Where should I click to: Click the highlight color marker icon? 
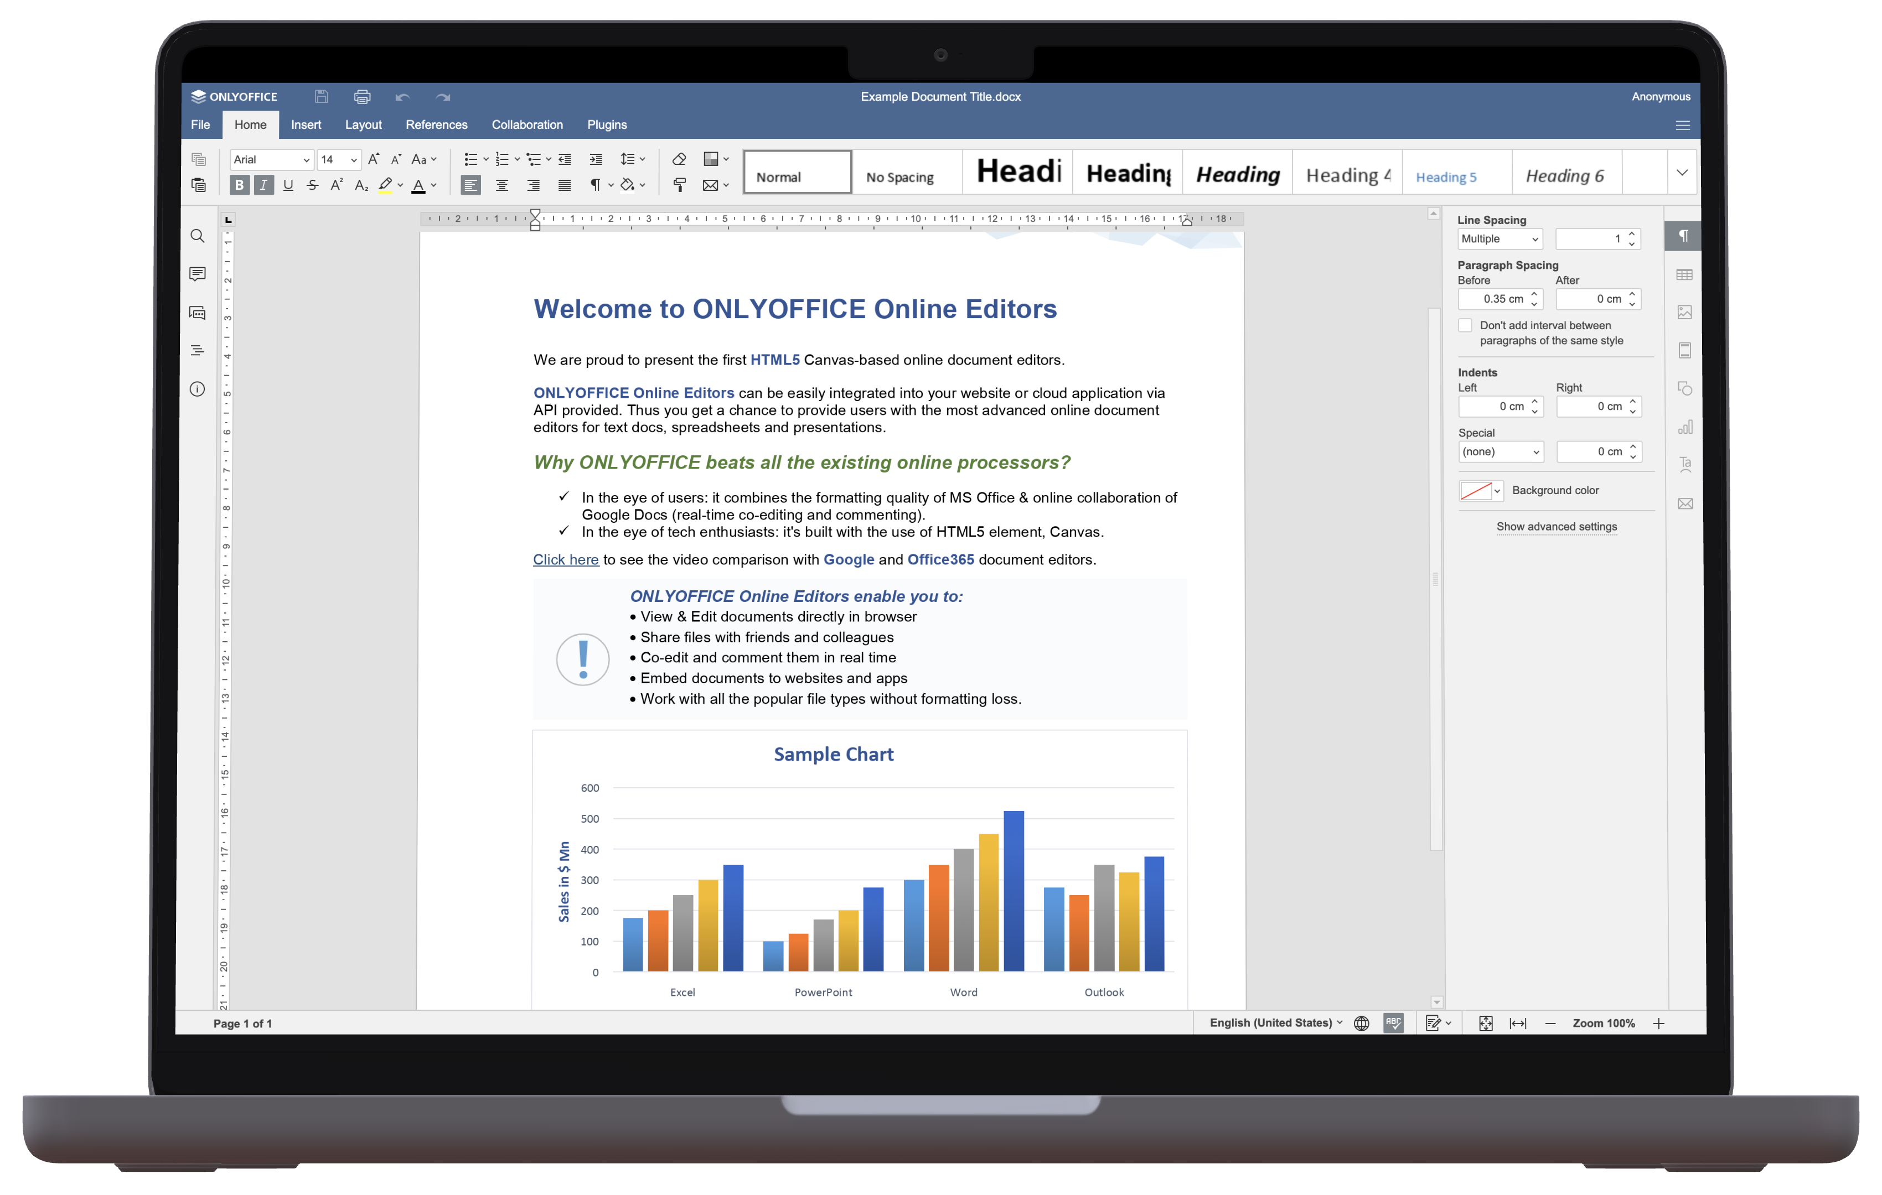click(385, 185)
